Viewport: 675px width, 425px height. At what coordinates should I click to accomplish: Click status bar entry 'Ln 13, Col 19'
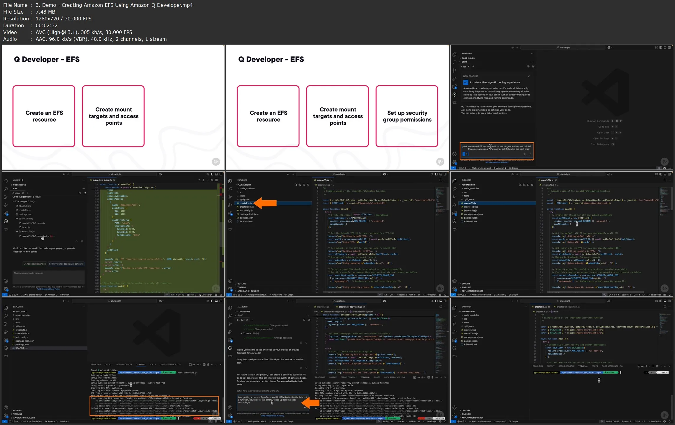pos(177,294)
